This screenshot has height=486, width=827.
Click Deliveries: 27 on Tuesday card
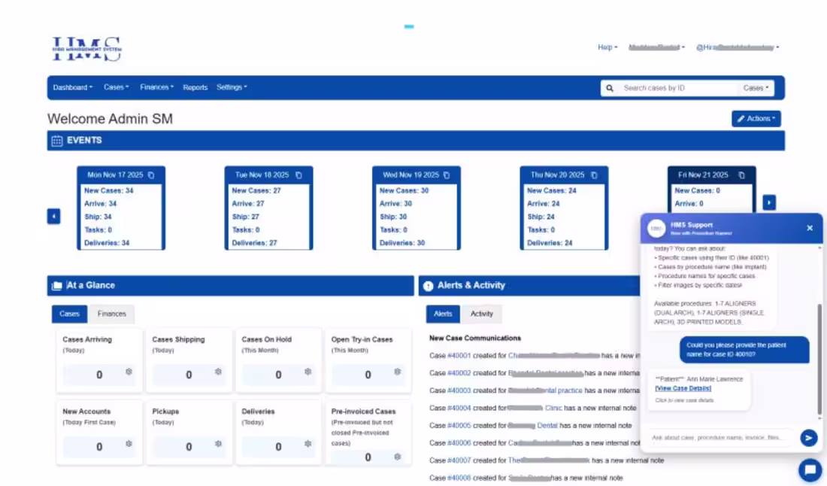click(x=256, y=243)
